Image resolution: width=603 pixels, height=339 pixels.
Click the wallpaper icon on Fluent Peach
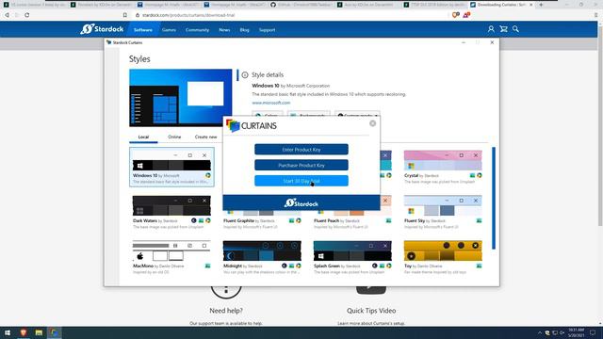[x=389, y=220]
